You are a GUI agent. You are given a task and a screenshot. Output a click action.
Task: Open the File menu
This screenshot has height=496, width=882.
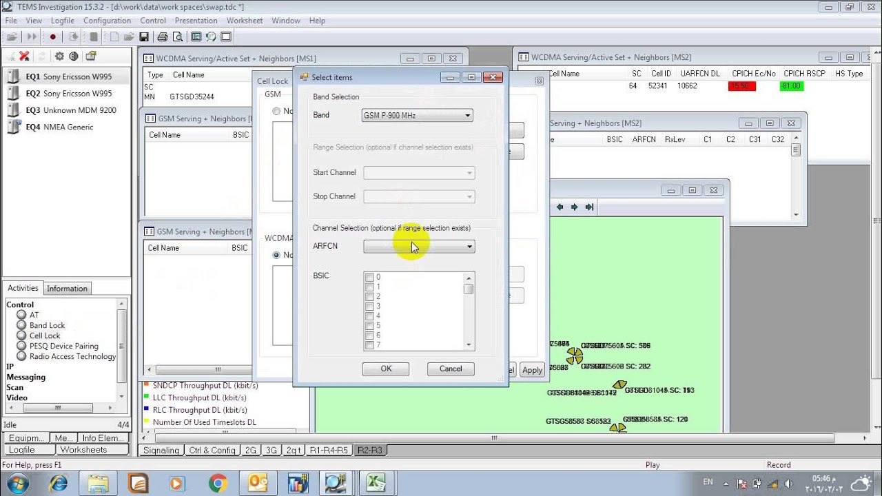point(11,21)
